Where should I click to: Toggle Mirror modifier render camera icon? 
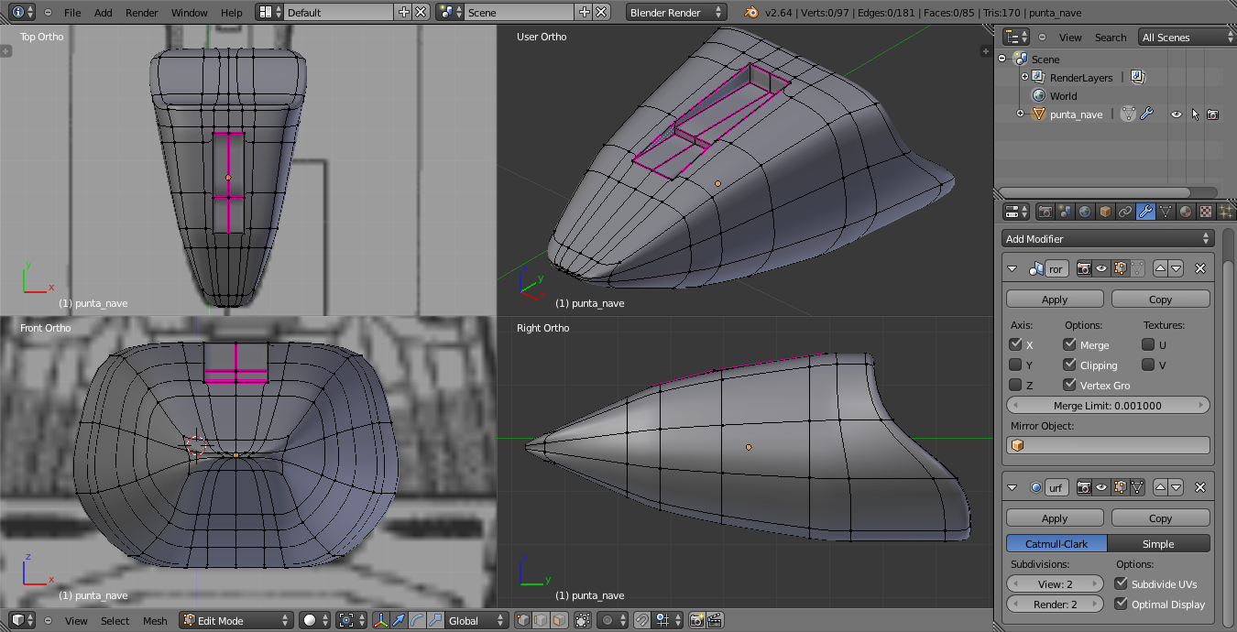[1084, 268]
